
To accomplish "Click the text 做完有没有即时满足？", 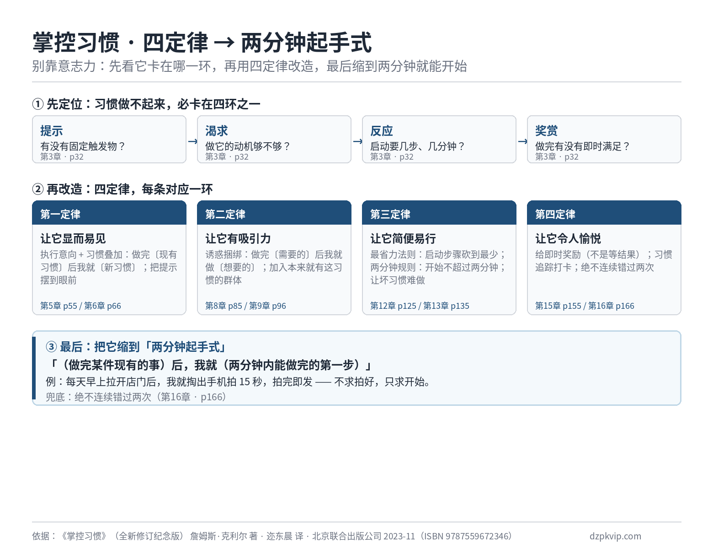I will [583, 146].
